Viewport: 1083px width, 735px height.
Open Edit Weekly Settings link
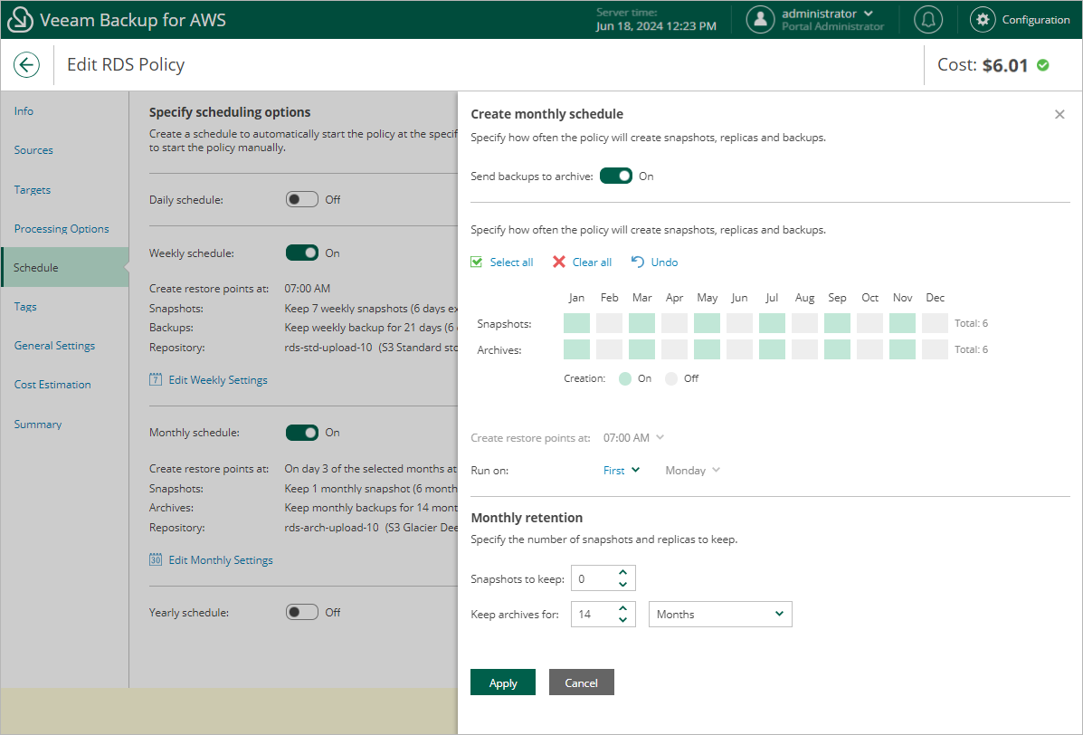click(x=218, y=380)
